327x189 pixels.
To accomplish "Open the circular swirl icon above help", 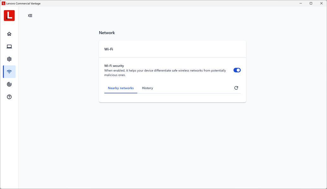I will click(x=9, y=84).
